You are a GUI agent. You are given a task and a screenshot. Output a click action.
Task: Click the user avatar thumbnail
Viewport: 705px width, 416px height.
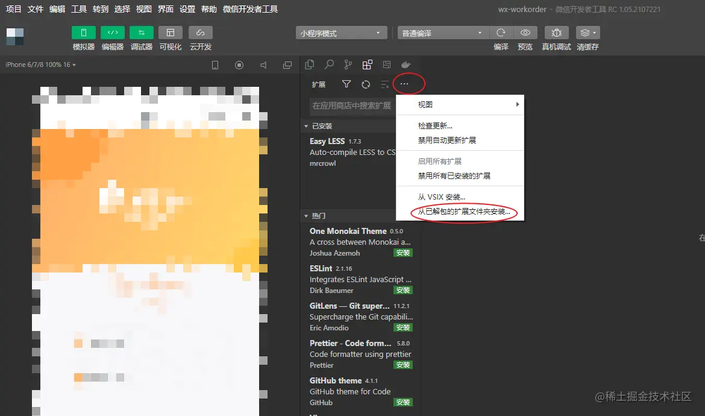15,36
